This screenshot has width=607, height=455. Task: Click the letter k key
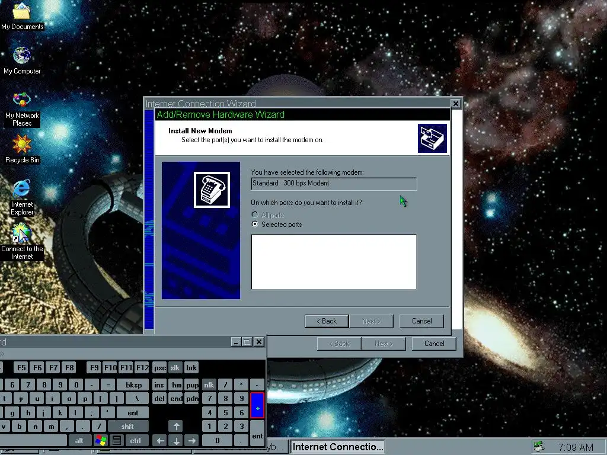60,412
